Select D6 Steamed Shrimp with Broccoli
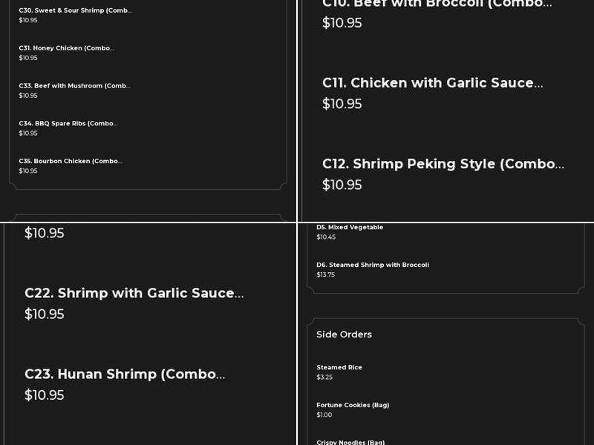 pyautogui.click(x=373, y=265)
